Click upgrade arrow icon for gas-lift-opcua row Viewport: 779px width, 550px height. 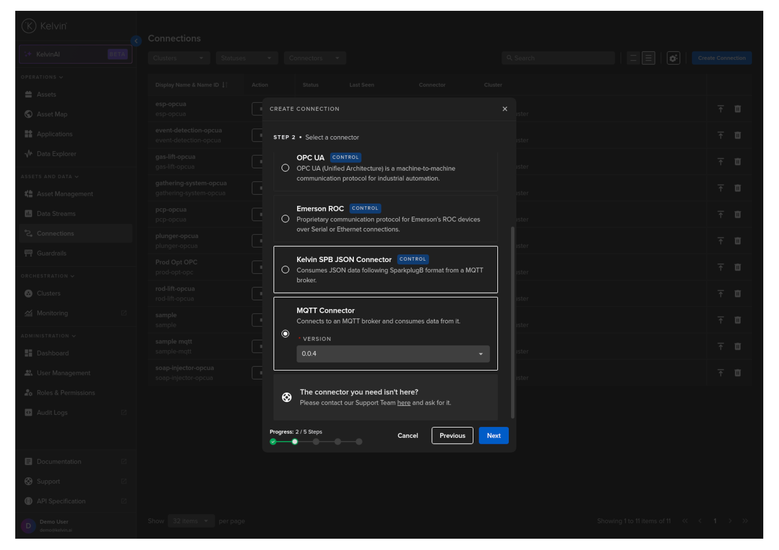(720, 162)
